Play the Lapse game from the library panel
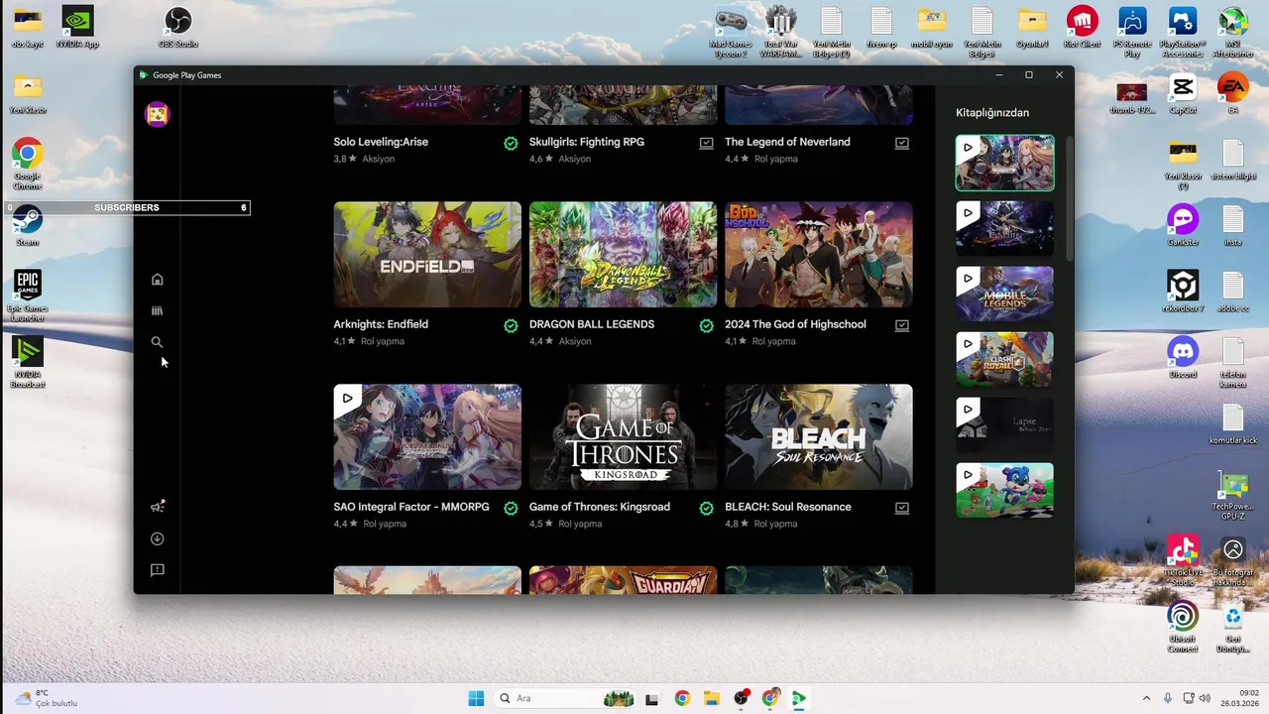Viewport: 1269px width, 714px height. (x=968, y=410)
